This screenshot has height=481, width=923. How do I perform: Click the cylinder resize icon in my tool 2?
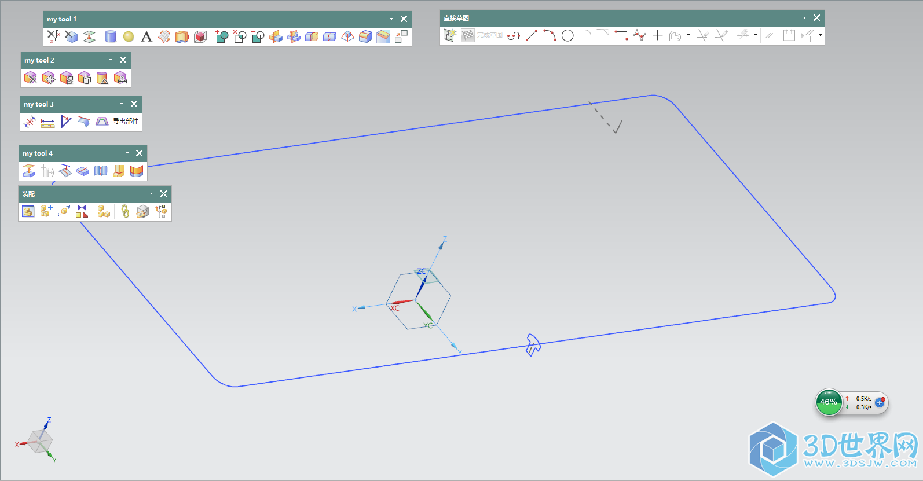(x=102, y=78)
